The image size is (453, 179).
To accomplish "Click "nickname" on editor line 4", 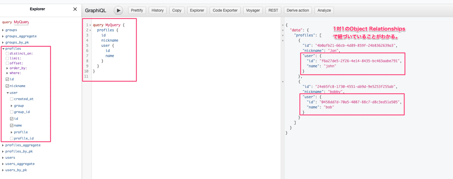I will 110,40.
